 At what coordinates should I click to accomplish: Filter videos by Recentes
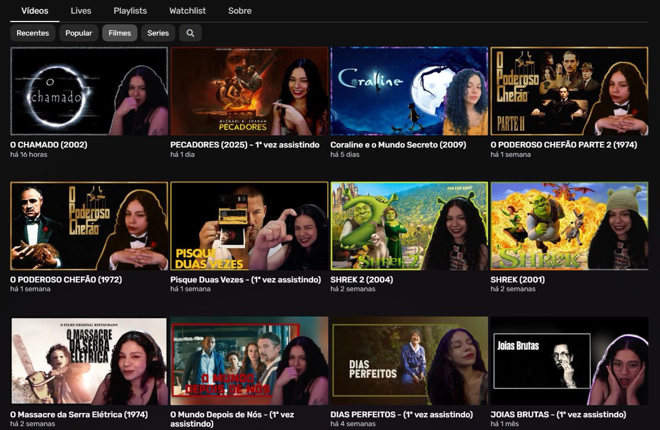[x=32, y=33]
